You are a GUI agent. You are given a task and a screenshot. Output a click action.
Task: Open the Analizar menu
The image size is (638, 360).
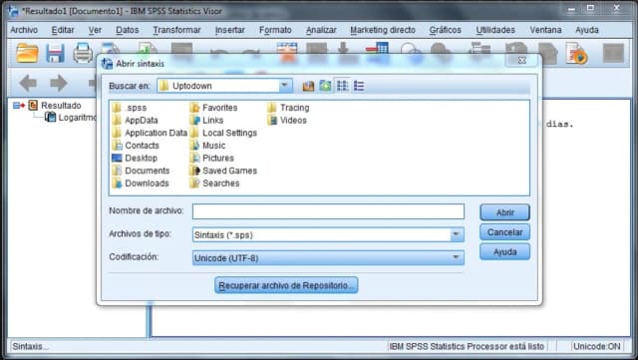(x=321, y=30)
